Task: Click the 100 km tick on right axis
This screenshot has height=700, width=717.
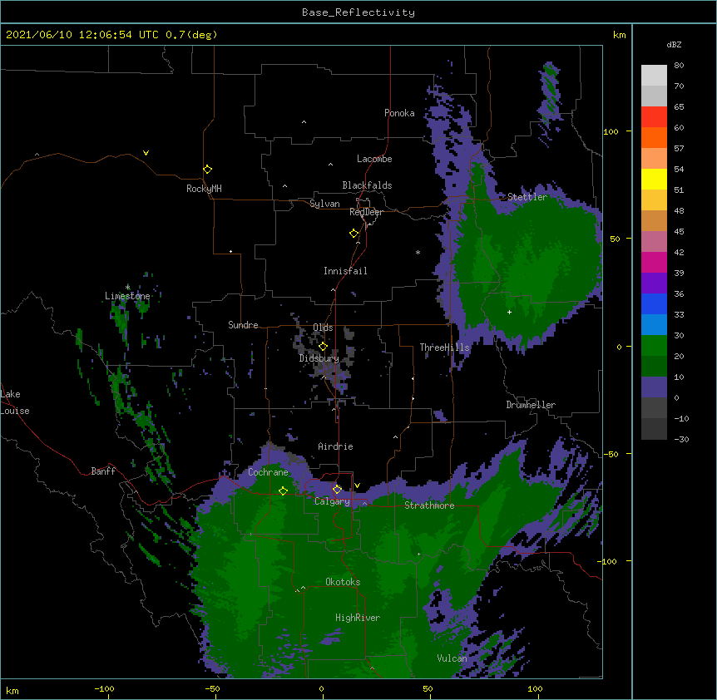Action: [611, 131]
